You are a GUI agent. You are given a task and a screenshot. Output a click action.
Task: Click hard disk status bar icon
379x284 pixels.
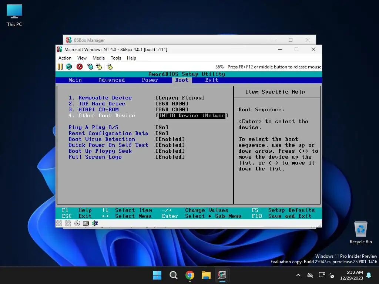point(86,223)
